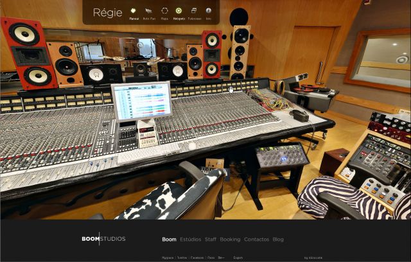Switch the site language to English
This screenshot has height=262, width=411.
coord(238,257)
